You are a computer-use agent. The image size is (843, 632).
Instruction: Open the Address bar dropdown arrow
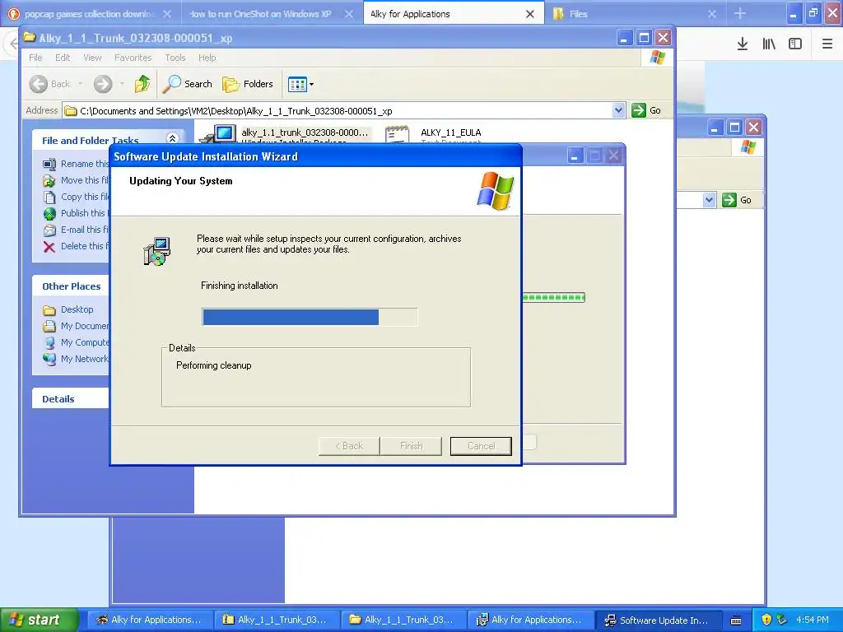[x=618, y=111]
